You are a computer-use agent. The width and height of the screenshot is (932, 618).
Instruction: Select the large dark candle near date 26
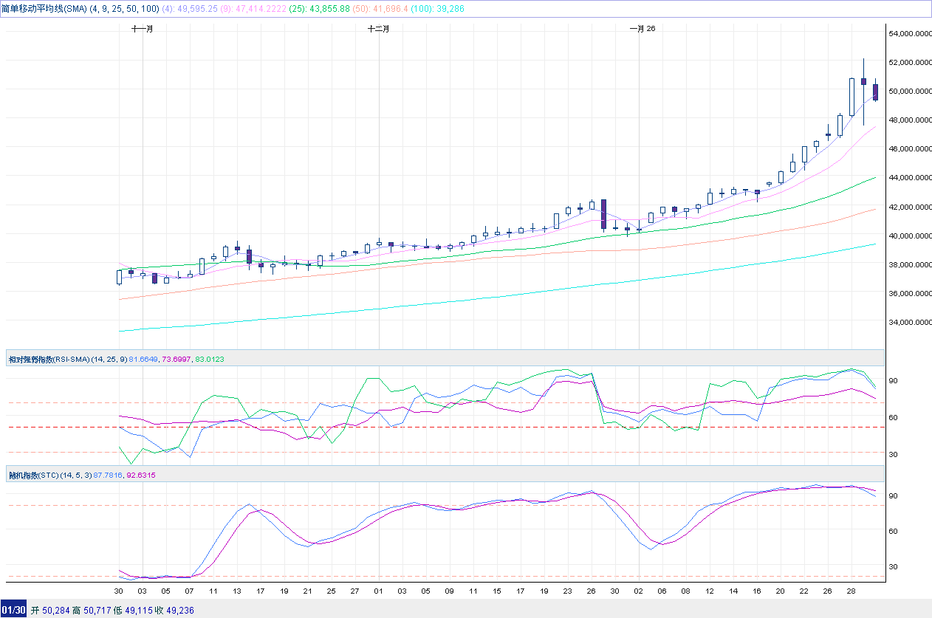(x=603, y=214)
